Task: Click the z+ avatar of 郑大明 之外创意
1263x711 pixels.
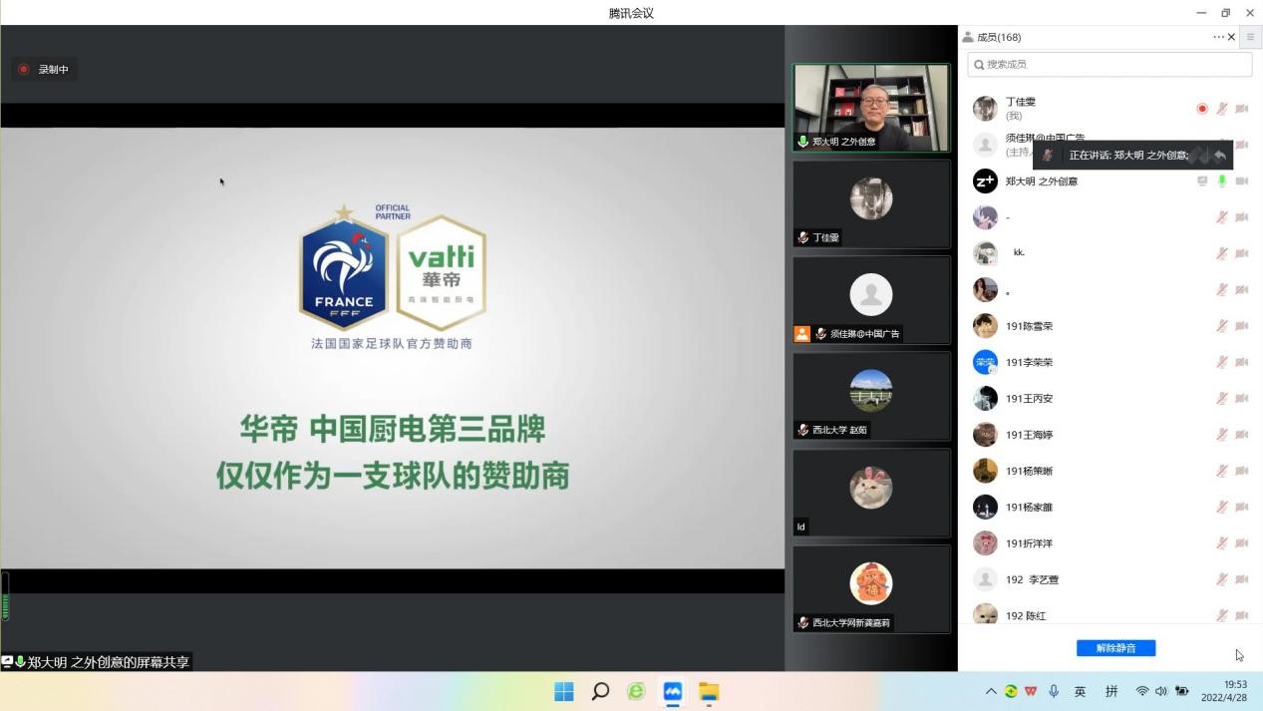Action: [x=985, y=181]
